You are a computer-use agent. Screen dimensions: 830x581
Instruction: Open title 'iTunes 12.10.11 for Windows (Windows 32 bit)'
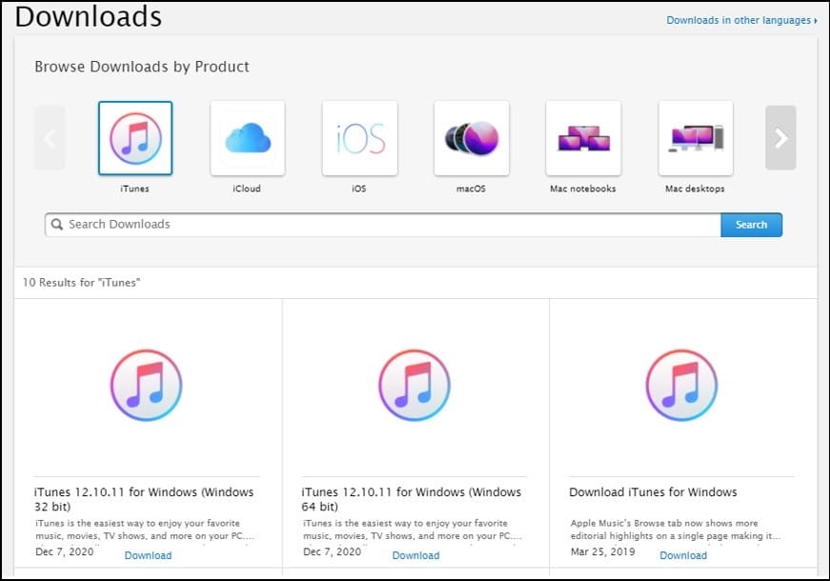coord(144,499)
